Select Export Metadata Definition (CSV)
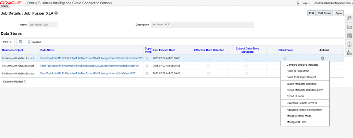 point(305,90)
